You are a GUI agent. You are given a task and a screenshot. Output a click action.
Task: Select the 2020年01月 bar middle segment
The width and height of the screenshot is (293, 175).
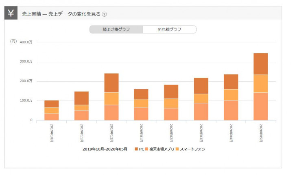[141, 103]
